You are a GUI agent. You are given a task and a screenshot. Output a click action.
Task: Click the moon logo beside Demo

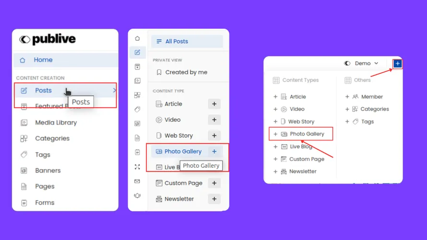click(347, 63)
